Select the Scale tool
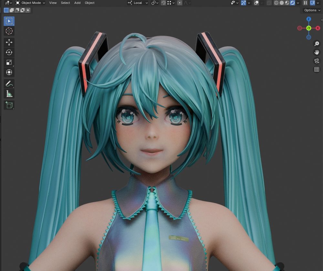The image size is (323, 271). [9, 62]
